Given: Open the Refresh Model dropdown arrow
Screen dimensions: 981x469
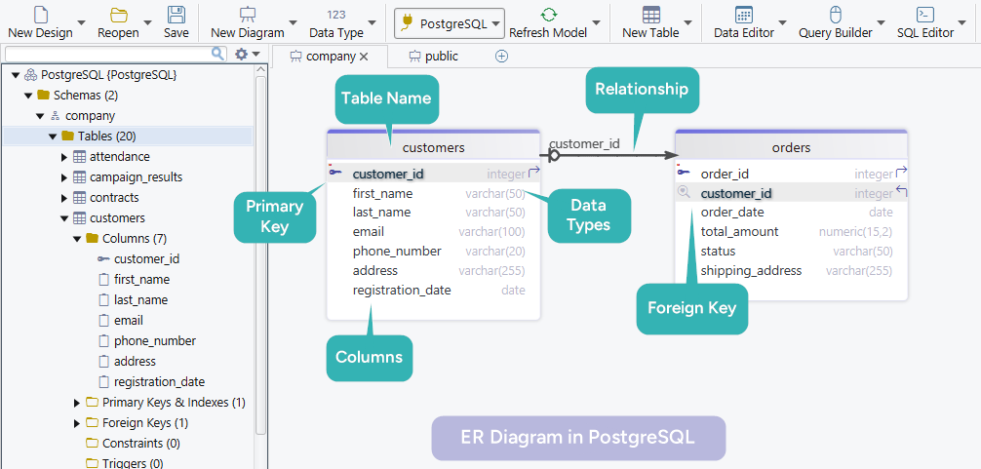Looking at the screenshot, I should tap(596, 23).
